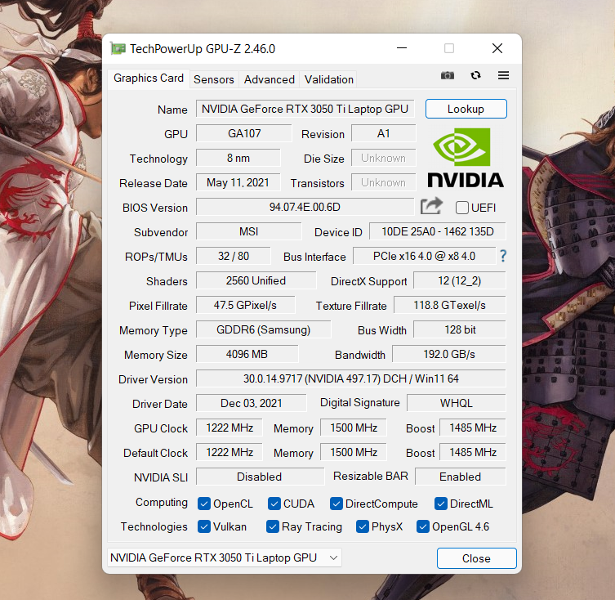Click the Driver Date value Dec 03, 2021
This screenshot has width=615, height=600.
[x=252, y=403]
